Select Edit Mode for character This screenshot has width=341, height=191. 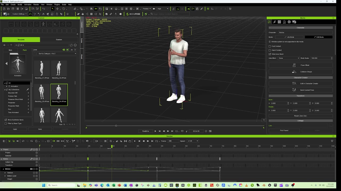pyautogui.click(x=319, y=37)
